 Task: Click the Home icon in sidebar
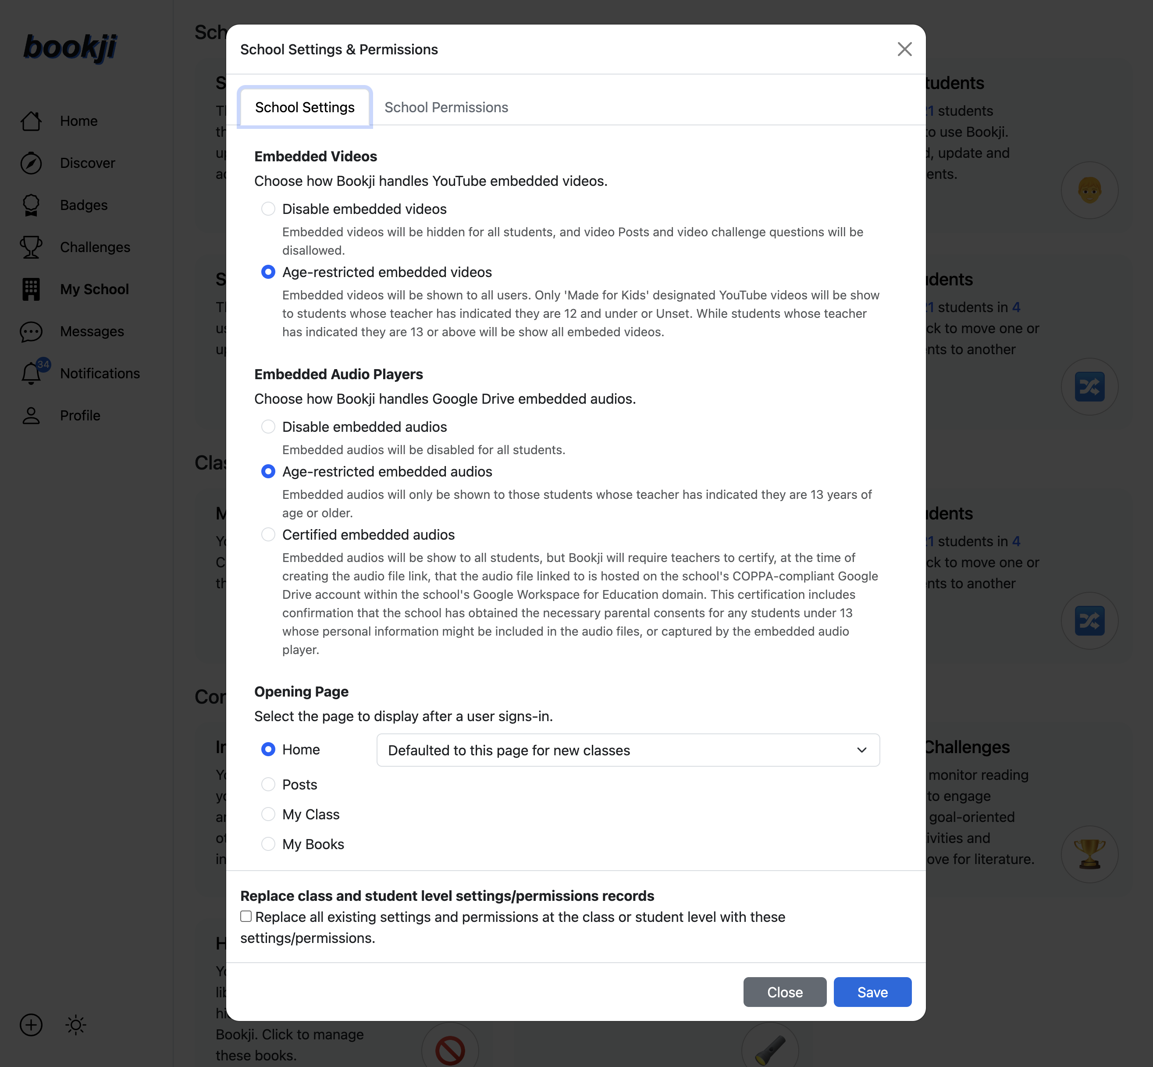click(x=30, y=120)
